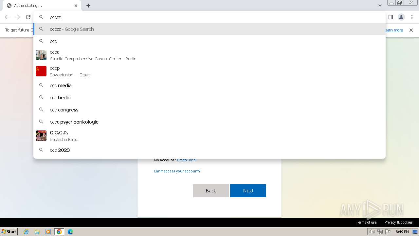This screenshot has width=419, height=236.
Task: Dismiss the info bar with X
Action: click(x=411, y=30)
